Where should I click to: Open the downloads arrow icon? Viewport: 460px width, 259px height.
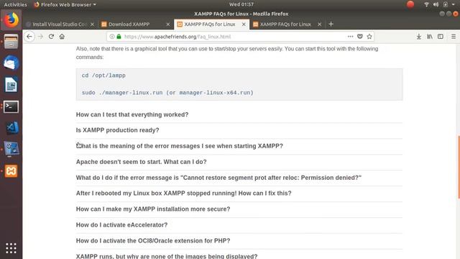[418, 37]
